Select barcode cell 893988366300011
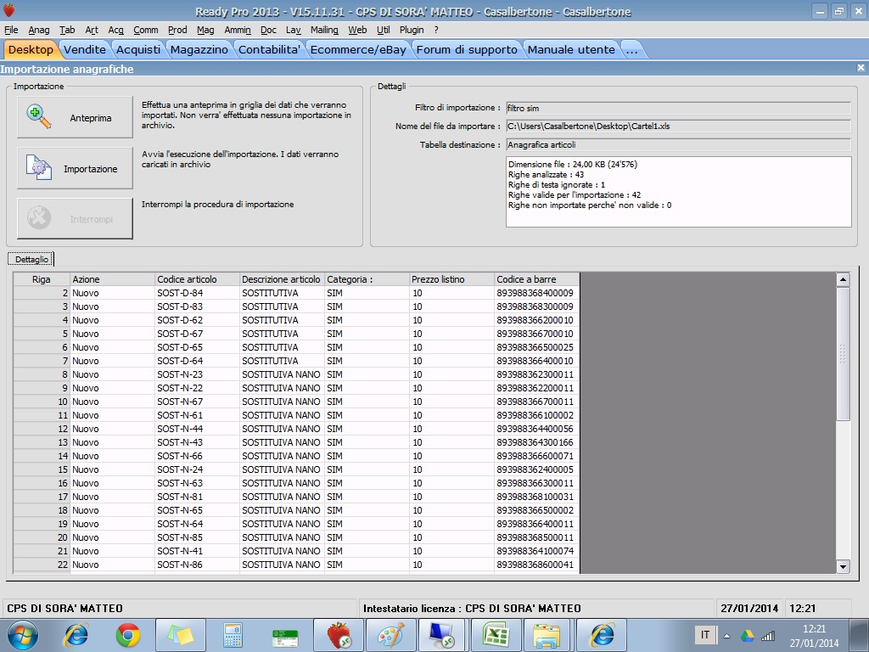869x652 pixels. click(x=536, y=483)
